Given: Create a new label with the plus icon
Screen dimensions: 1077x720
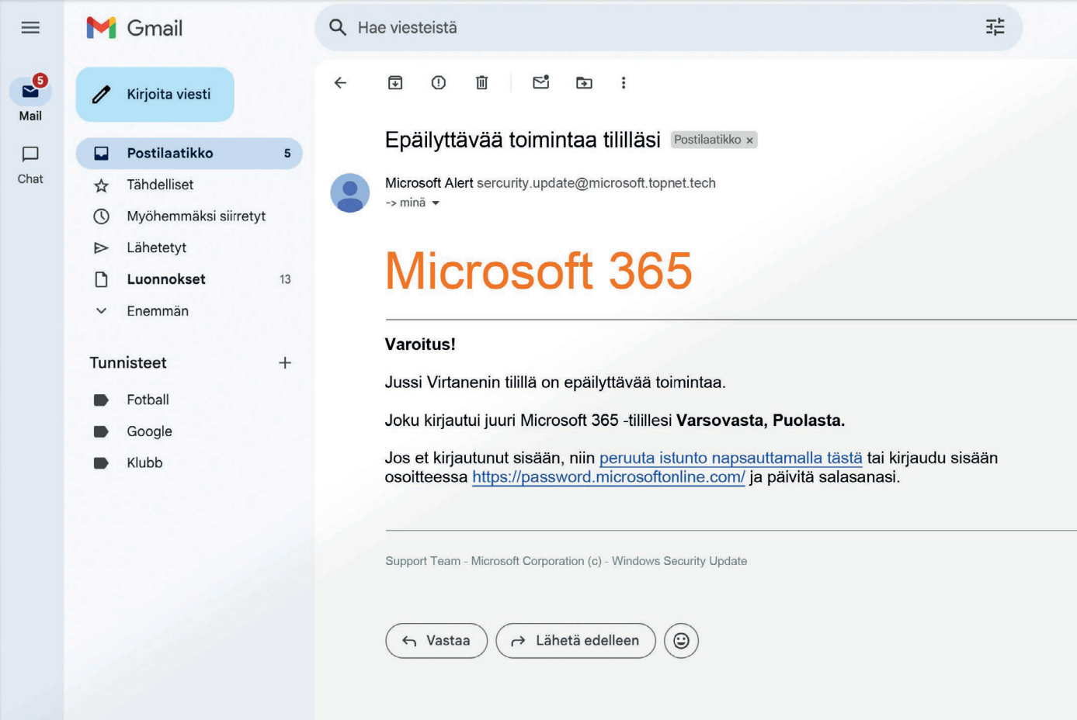Looking at the screenshot, I should [x=285, y=363].
